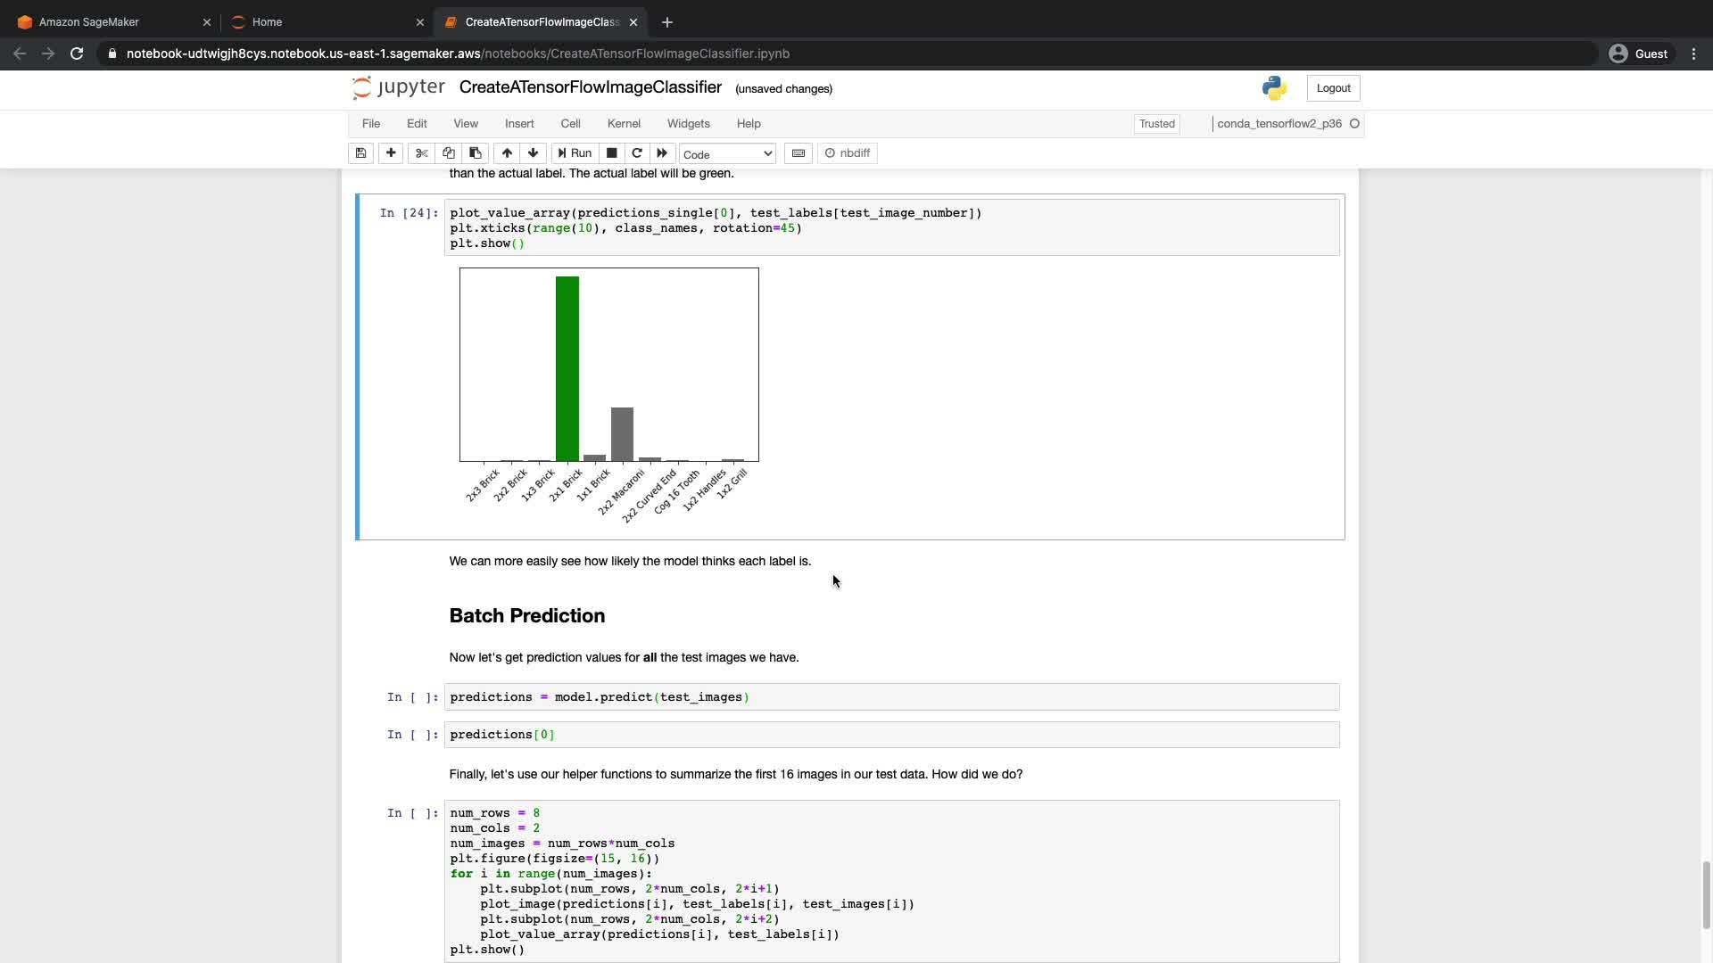The width and height of the screenshot is (1713, 963).
Task: Click the nbdiff button
Action: click(x=848, y=153)
